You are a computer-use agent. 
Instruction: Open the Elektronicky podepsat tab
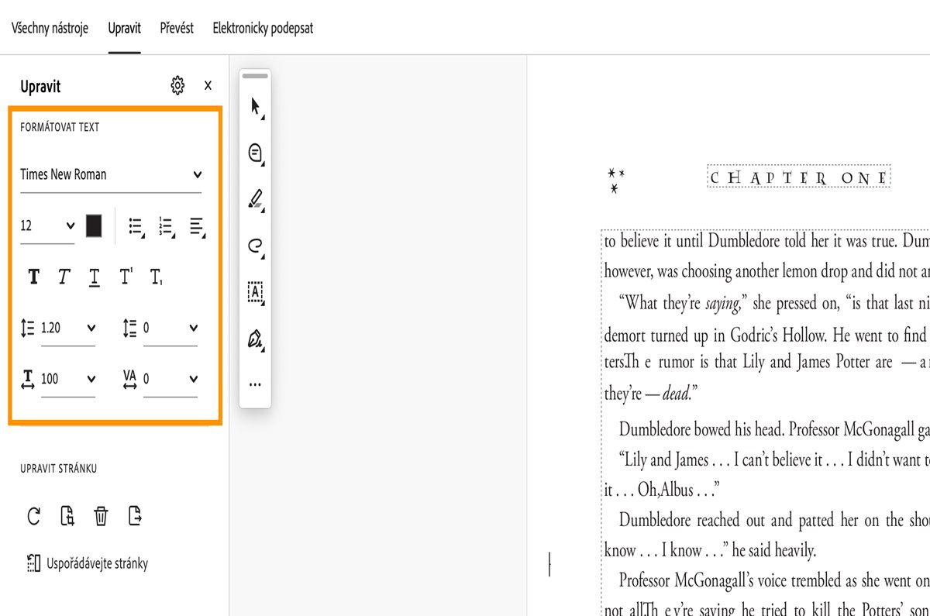coord(263,28)
